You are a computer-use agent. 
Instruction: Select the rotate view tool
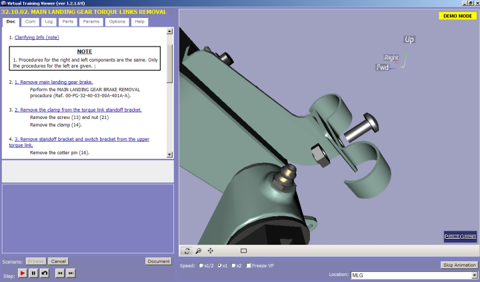point(187,251)
